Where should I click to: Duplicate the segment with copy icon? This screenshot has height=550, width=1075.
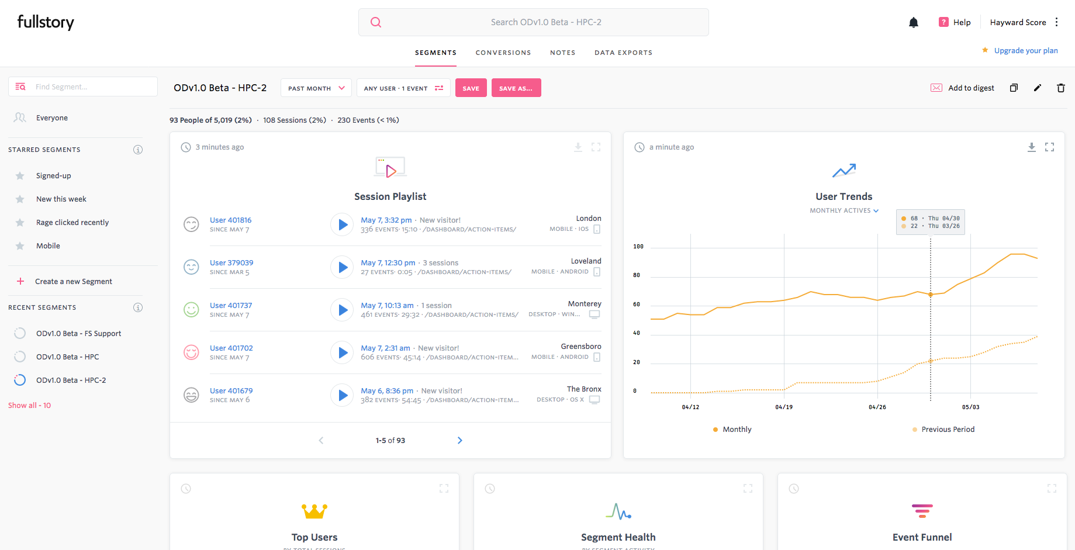[1014, 88]
